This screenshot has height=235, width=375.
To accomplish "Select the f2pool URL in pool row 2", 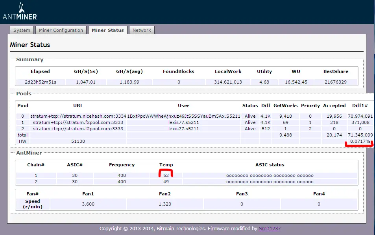I will [x=78, y=129].
